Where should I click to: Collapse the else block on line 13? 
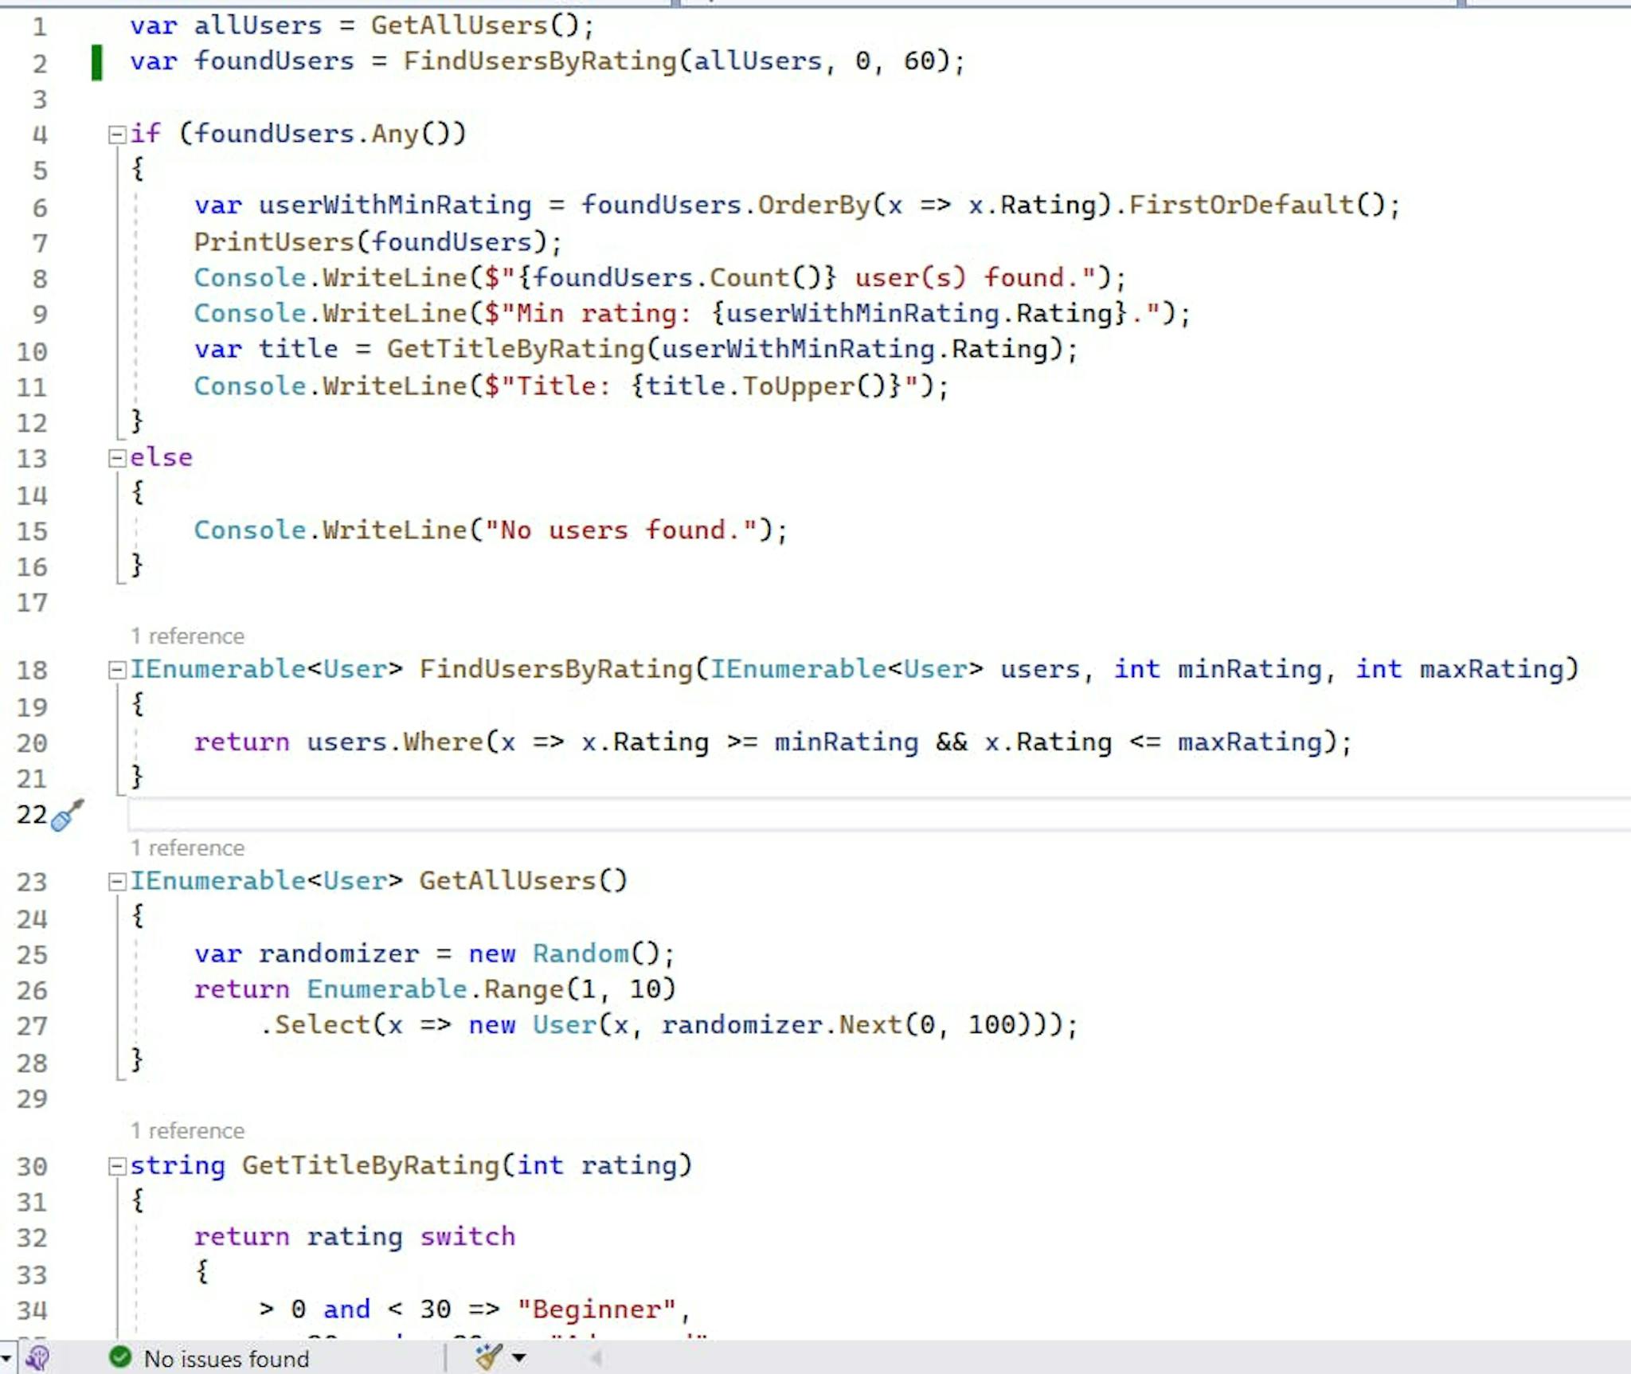[x=116, y=456]
